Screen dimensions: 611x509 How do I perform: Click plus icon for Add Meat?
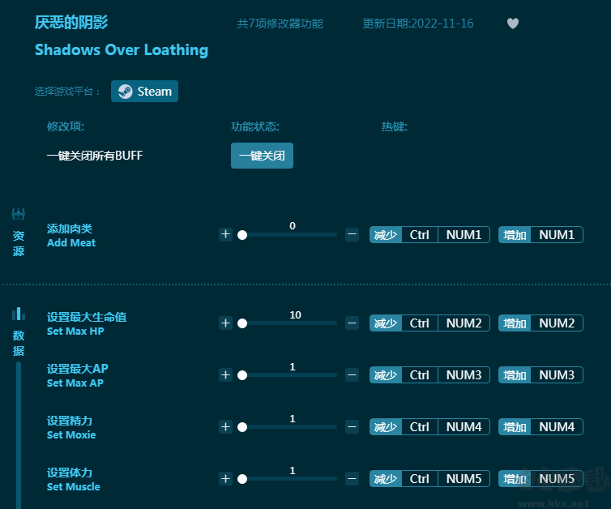[x=225, y=234]
